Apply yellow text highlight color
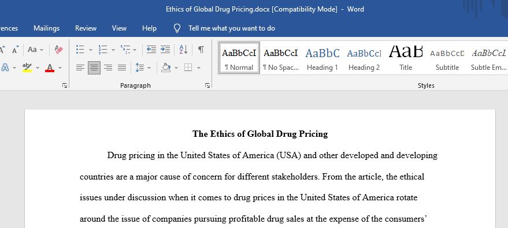This screenshot has height=228, width=508. point(27,68)
